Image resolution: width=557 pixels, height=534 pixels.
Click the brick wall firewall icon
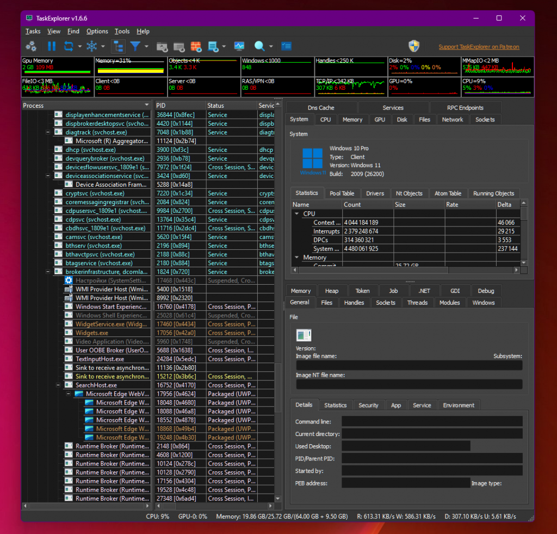point(196,46)
